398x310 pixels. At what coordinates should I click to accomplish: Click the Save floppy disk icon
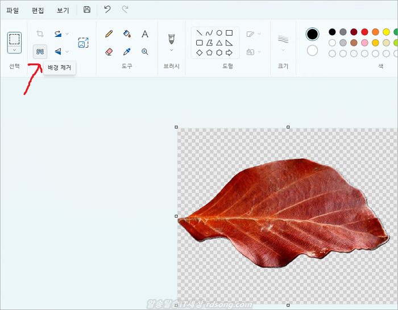[x=86, y=10]
